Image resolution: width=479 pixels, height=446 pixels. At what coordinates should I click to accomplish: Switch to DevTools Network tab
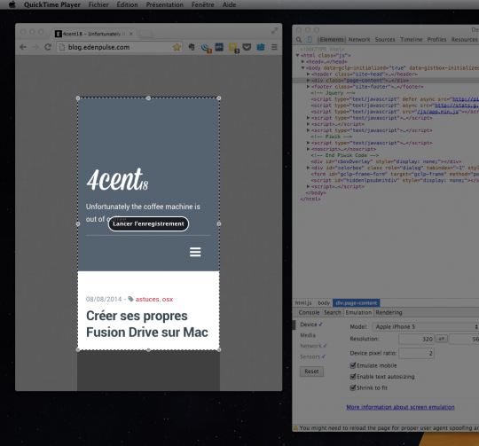click(x=359, y=39)
